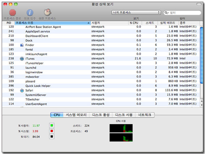205x154 pixels.
Task: Select the loginwindow process
Action: pos(101,72)
